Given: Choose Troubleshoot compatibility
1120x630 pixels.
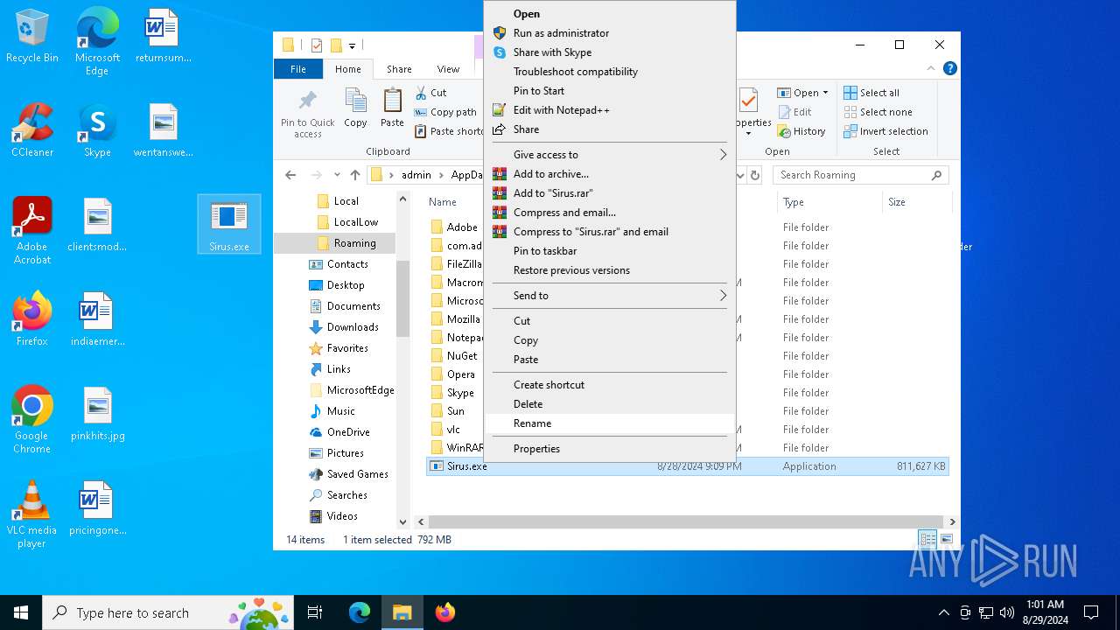Looking at the screenshot, I should pyautogui.click(x=610, y=72).
